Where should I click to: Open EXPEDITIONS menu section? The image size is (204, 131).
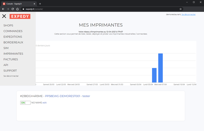point(13,37)
